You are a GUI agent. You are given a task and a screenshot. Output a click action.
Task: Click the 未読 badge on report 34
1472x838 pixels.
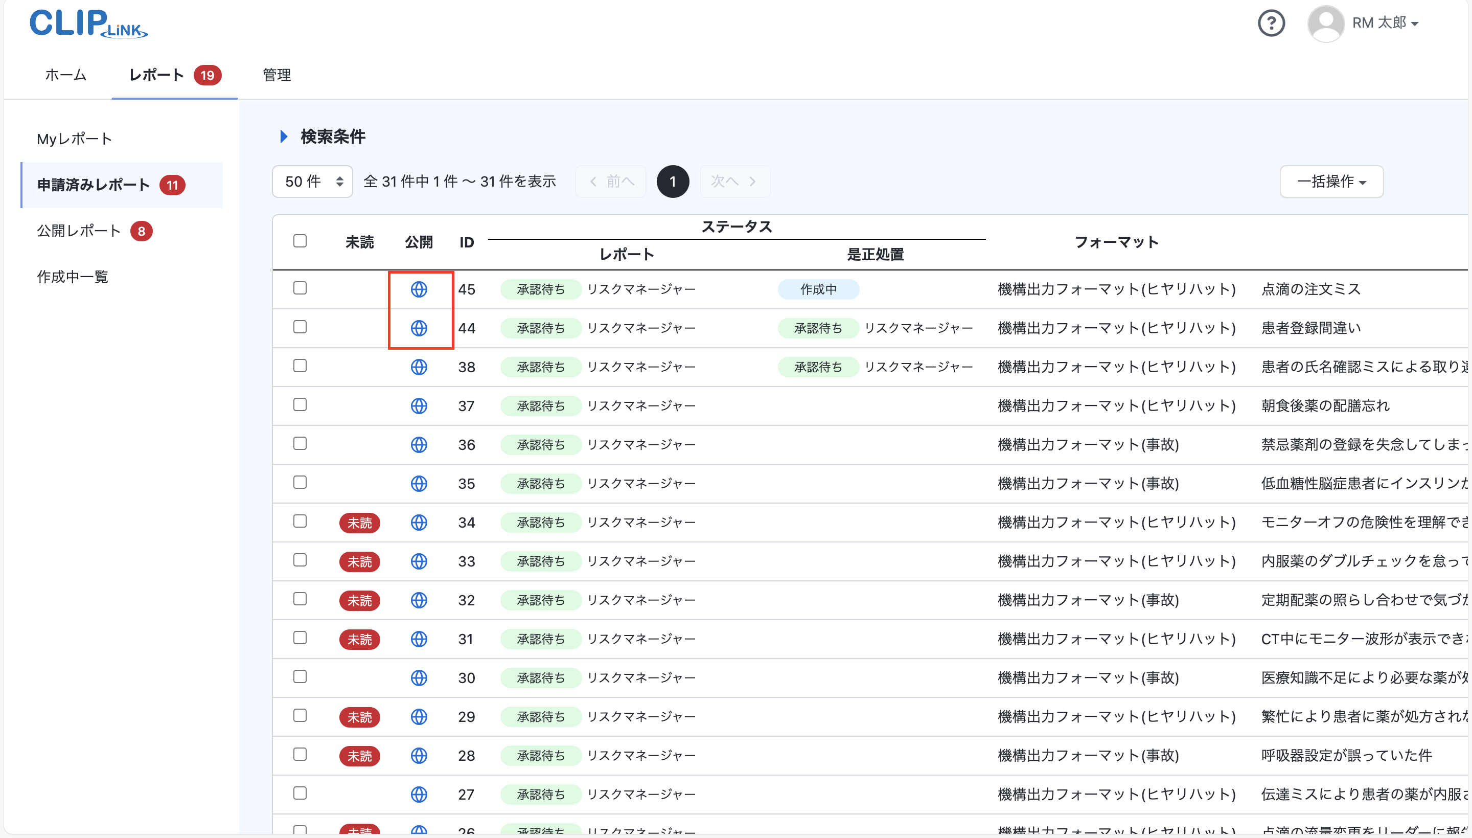tap(359, 523)
